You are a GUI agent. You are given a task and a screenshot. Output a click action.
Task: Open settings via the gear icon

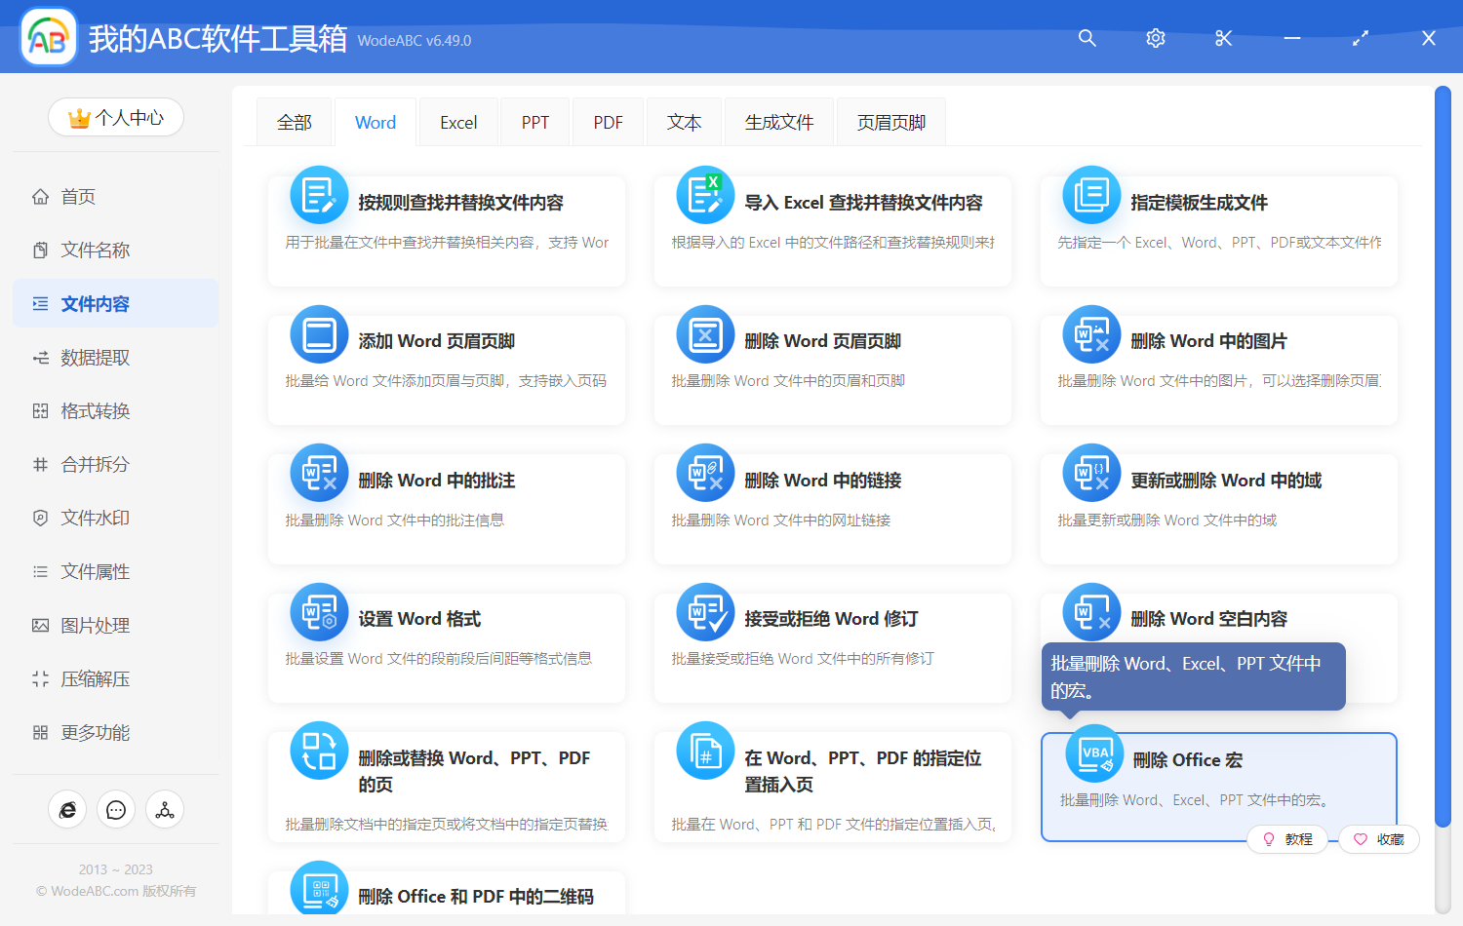pos(1156,39)
